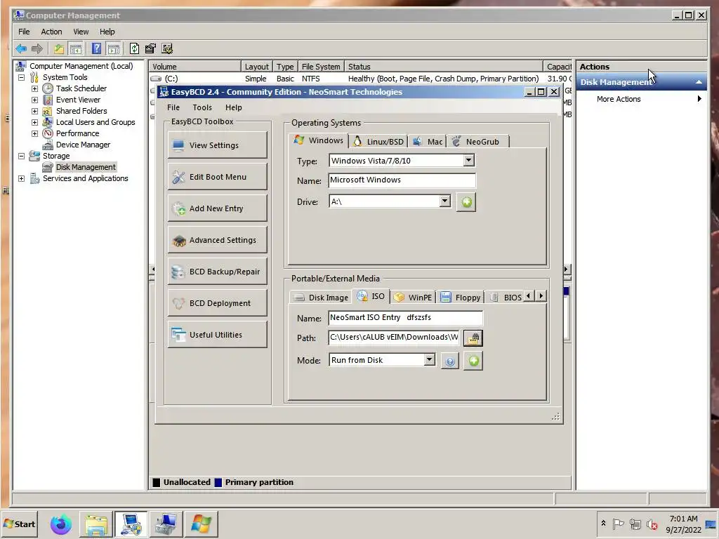719x539 pixels.
Task: Click green Add ISO entry icon
Action: tap(473, 361)
